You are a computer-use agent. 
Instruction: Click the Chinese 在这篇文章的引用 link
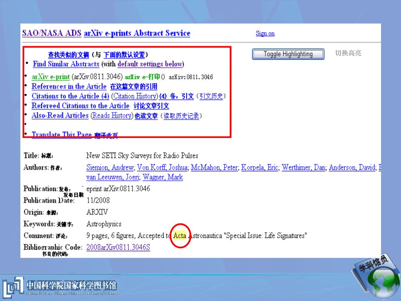point(134,87)
